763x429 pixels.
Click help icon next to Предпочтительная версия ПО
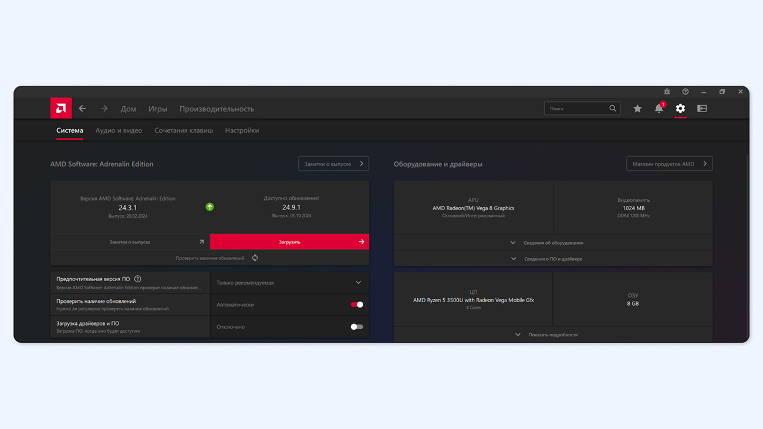tap(137, 279)
